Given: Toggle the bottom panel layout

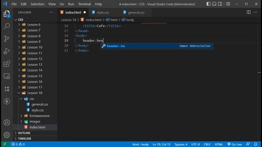Looking at the screenshot, I should (x=214, y=4).
